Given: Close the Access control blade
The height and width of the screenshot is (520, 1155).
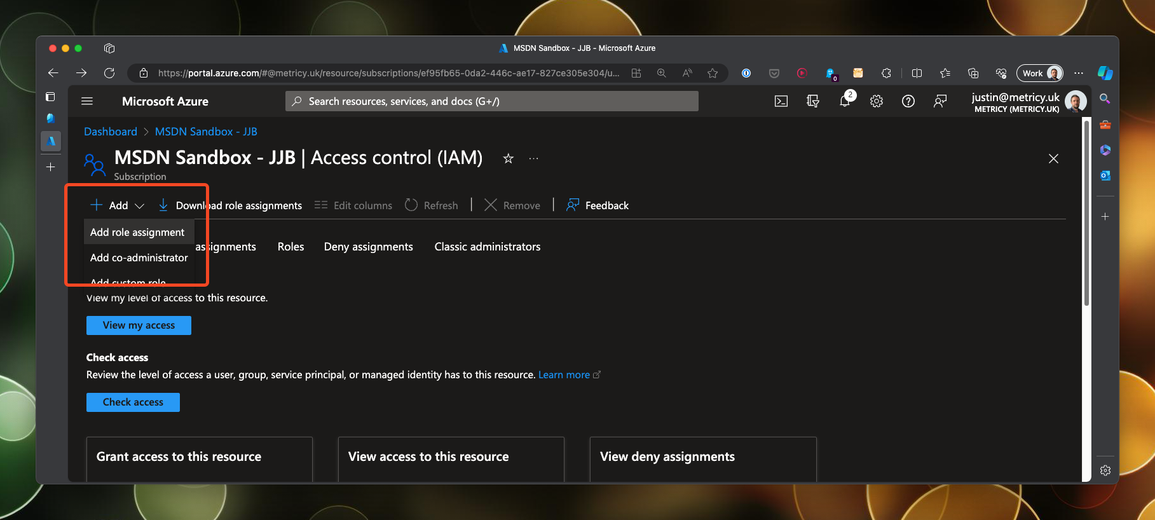Looking at the screenshot, I should [1053, 158].
